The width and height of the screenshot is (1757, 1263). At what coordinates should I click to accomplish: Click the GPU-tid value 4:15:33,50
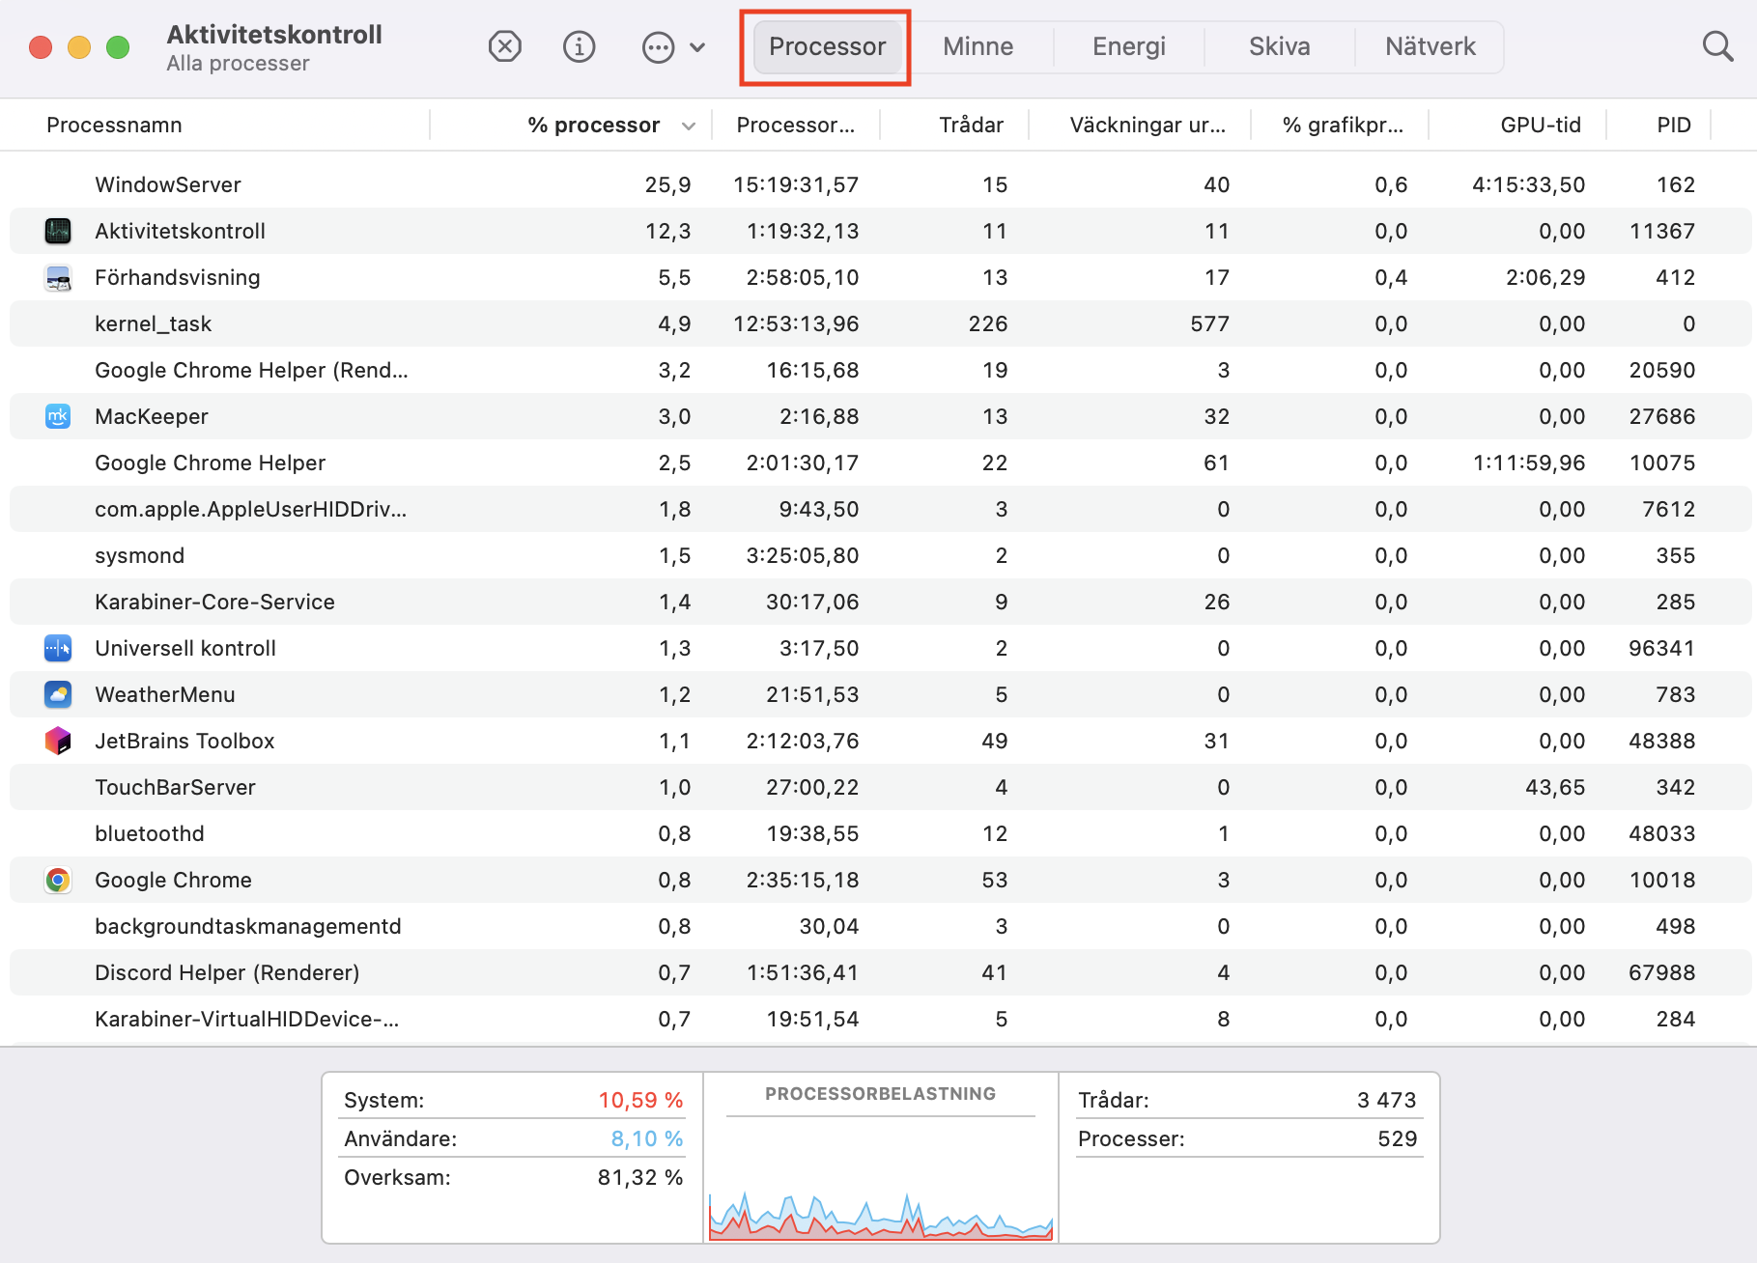point(1528,184)
